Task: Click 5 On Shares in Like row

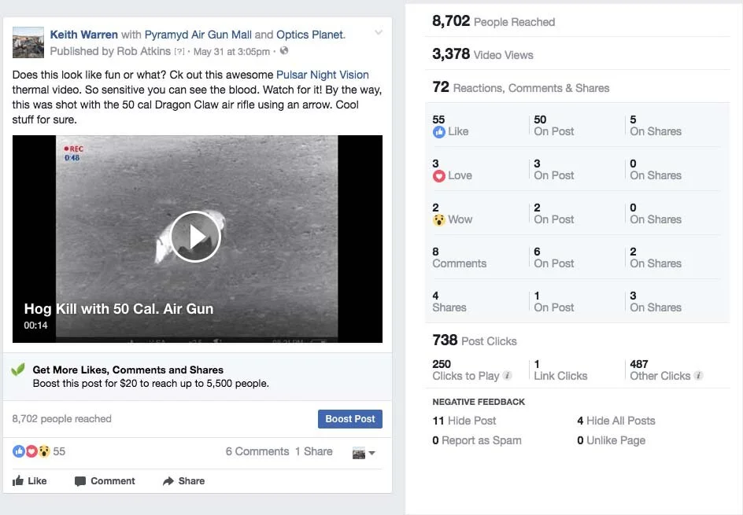Action: 656,126
